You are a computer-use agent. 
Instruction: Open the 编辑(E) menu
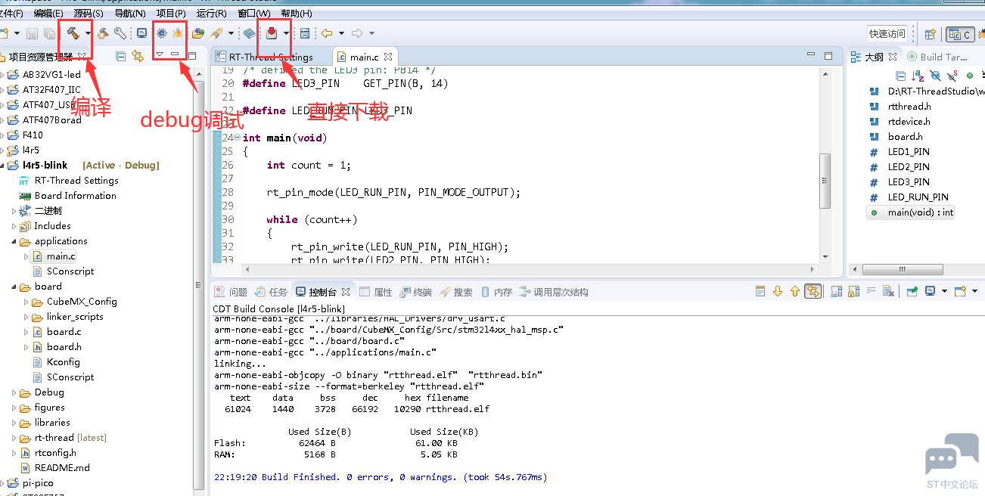click(x=48, y=13)
